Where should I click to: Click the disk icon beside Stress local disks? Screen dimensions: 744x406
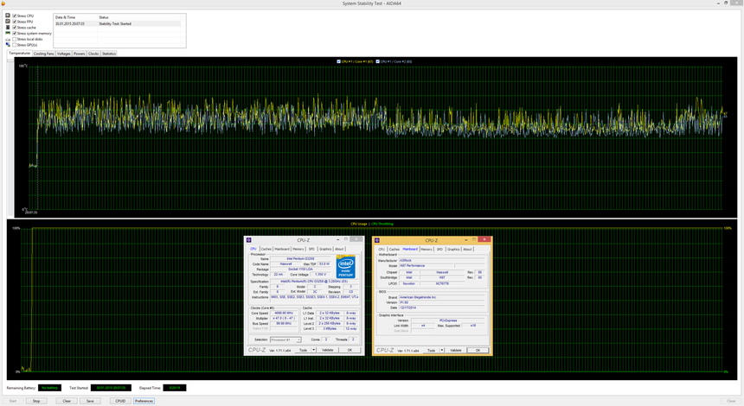9,39
